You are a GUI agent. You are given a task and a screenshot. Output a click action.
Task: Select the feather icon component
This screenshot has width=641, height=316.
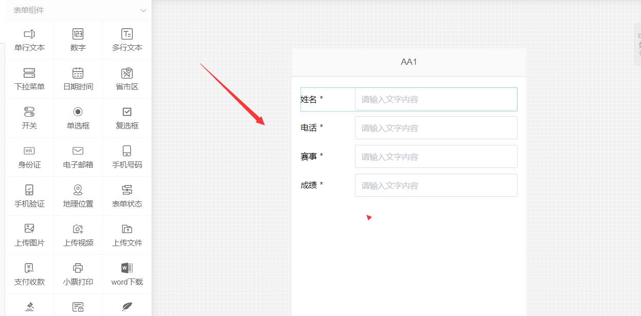click(127, 307)
